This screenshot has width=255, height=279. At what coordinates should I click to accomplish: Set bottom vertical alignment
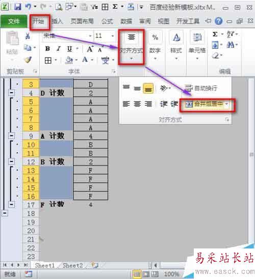pos(148,89)
